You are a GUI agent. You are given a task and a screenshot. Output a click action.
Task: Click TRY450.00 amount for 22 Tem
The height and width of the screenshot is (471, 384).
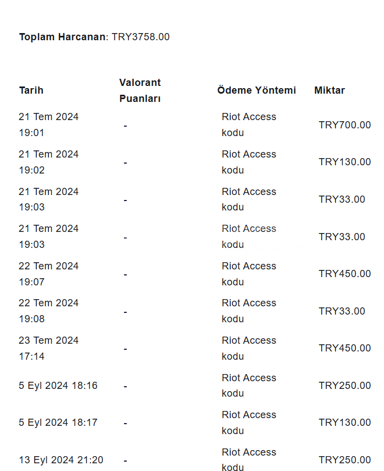(345, 274)
